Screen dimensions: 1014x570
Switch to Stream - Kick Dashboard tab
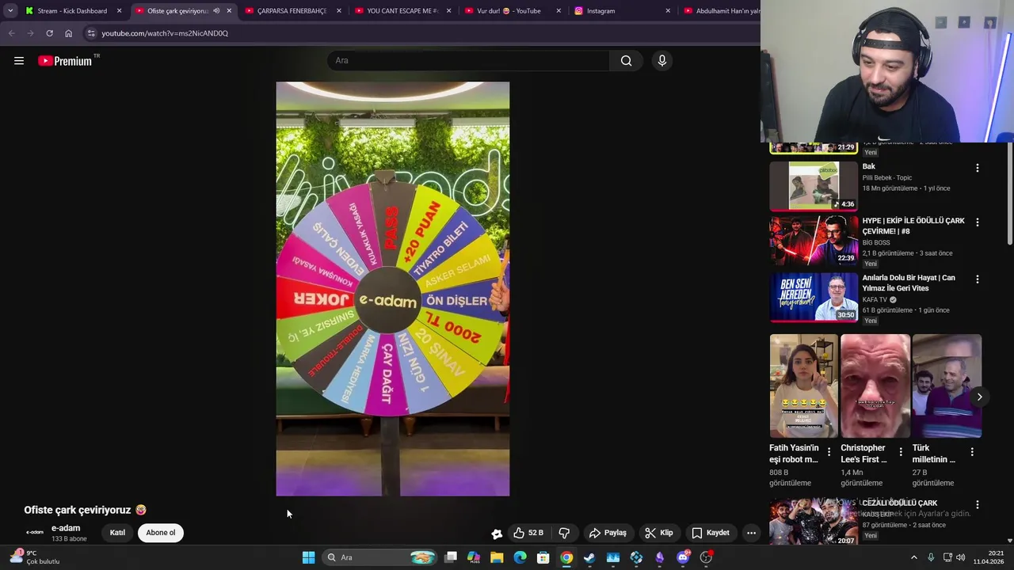point(72,11)
